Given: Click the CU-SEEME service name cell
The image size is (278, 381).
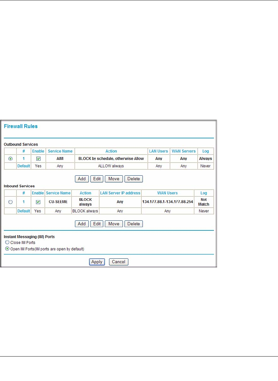Looking at the screenshot, I should tap(58, 202).
